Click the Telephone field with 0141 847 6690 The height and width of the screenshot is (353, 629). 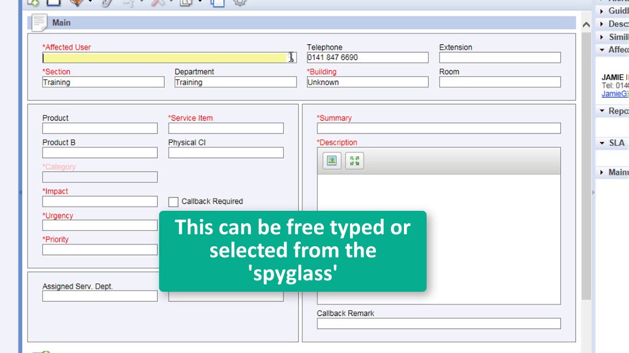tap(368, 57)
